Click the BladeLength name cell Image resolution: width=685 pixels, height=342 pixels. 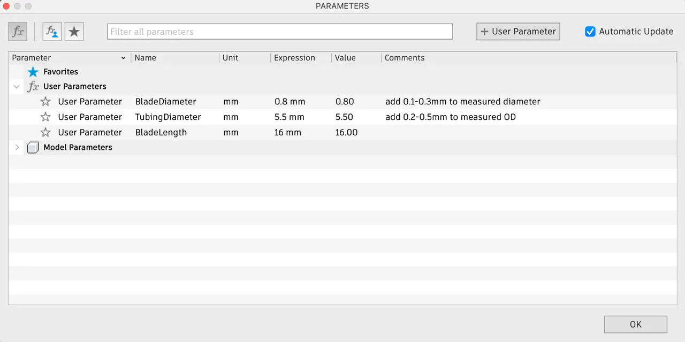pyautogui.click(x=161, y=132)
